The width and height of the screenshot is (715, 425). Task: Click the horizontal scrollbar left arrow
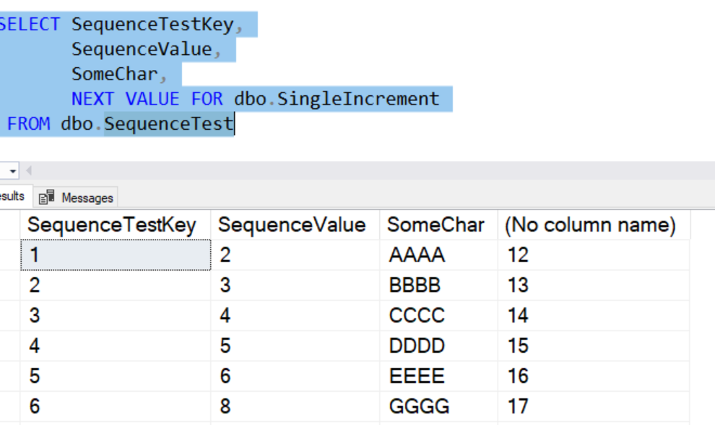[29, 171]
